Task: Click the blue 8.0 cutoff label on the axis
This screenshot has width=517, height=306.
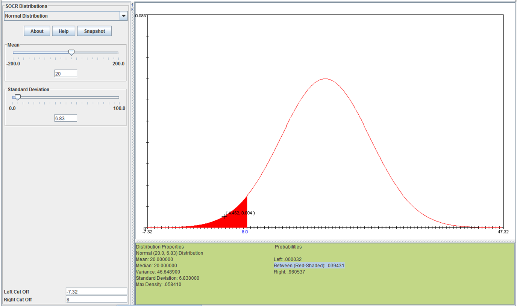Action: pos(245,232)
